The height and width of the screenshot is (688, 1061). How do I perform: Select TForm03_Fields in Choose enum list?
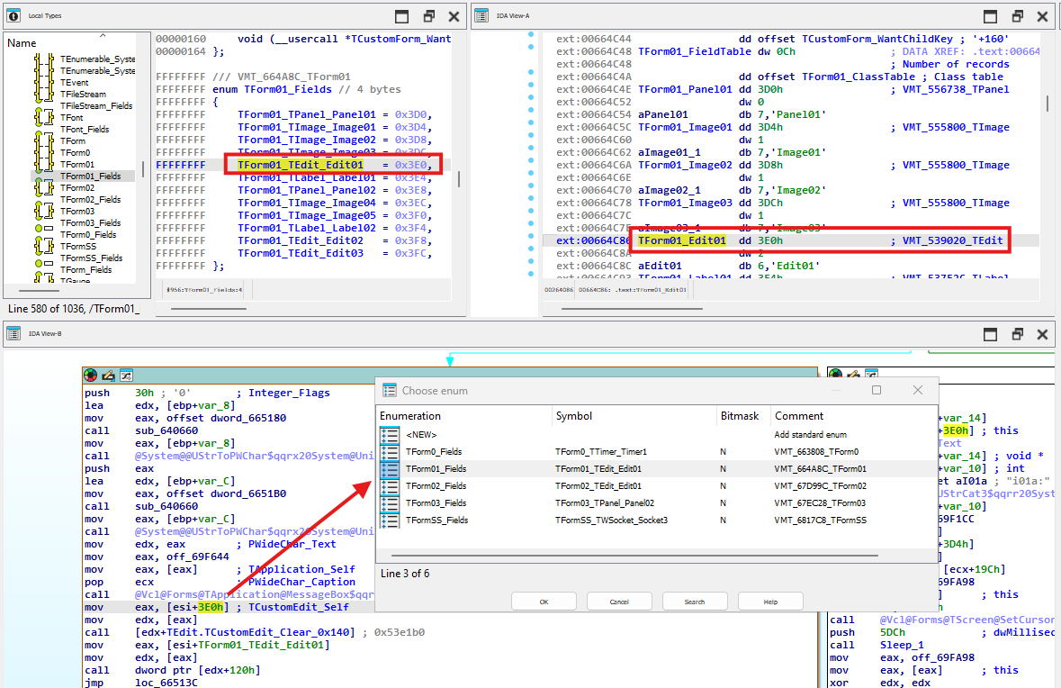coord(656,503)
